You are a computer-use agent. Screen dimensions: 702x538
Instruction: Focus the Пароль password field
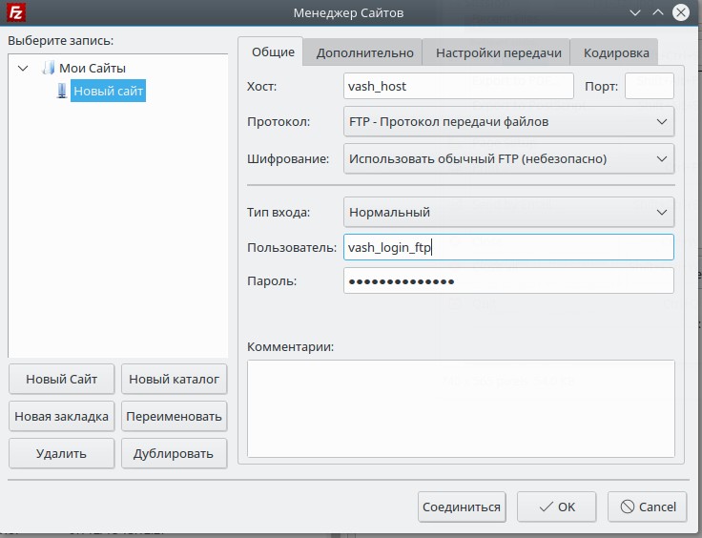tap(508, 280)
